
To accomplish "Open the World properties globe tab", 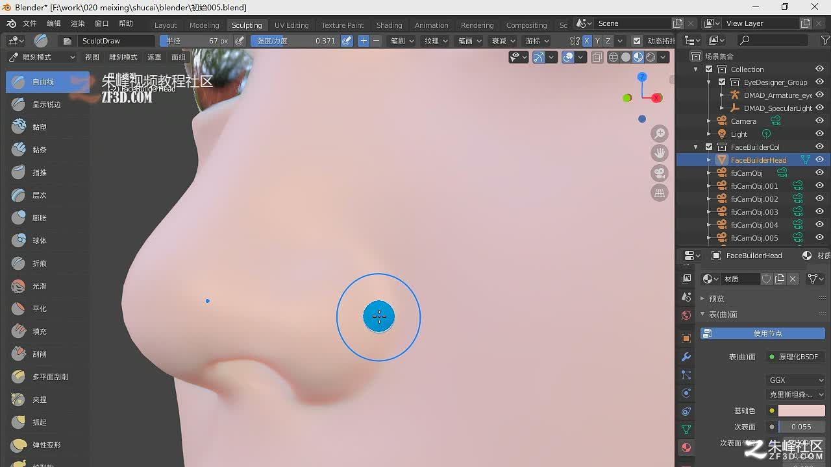I will (x=686, y=315).
